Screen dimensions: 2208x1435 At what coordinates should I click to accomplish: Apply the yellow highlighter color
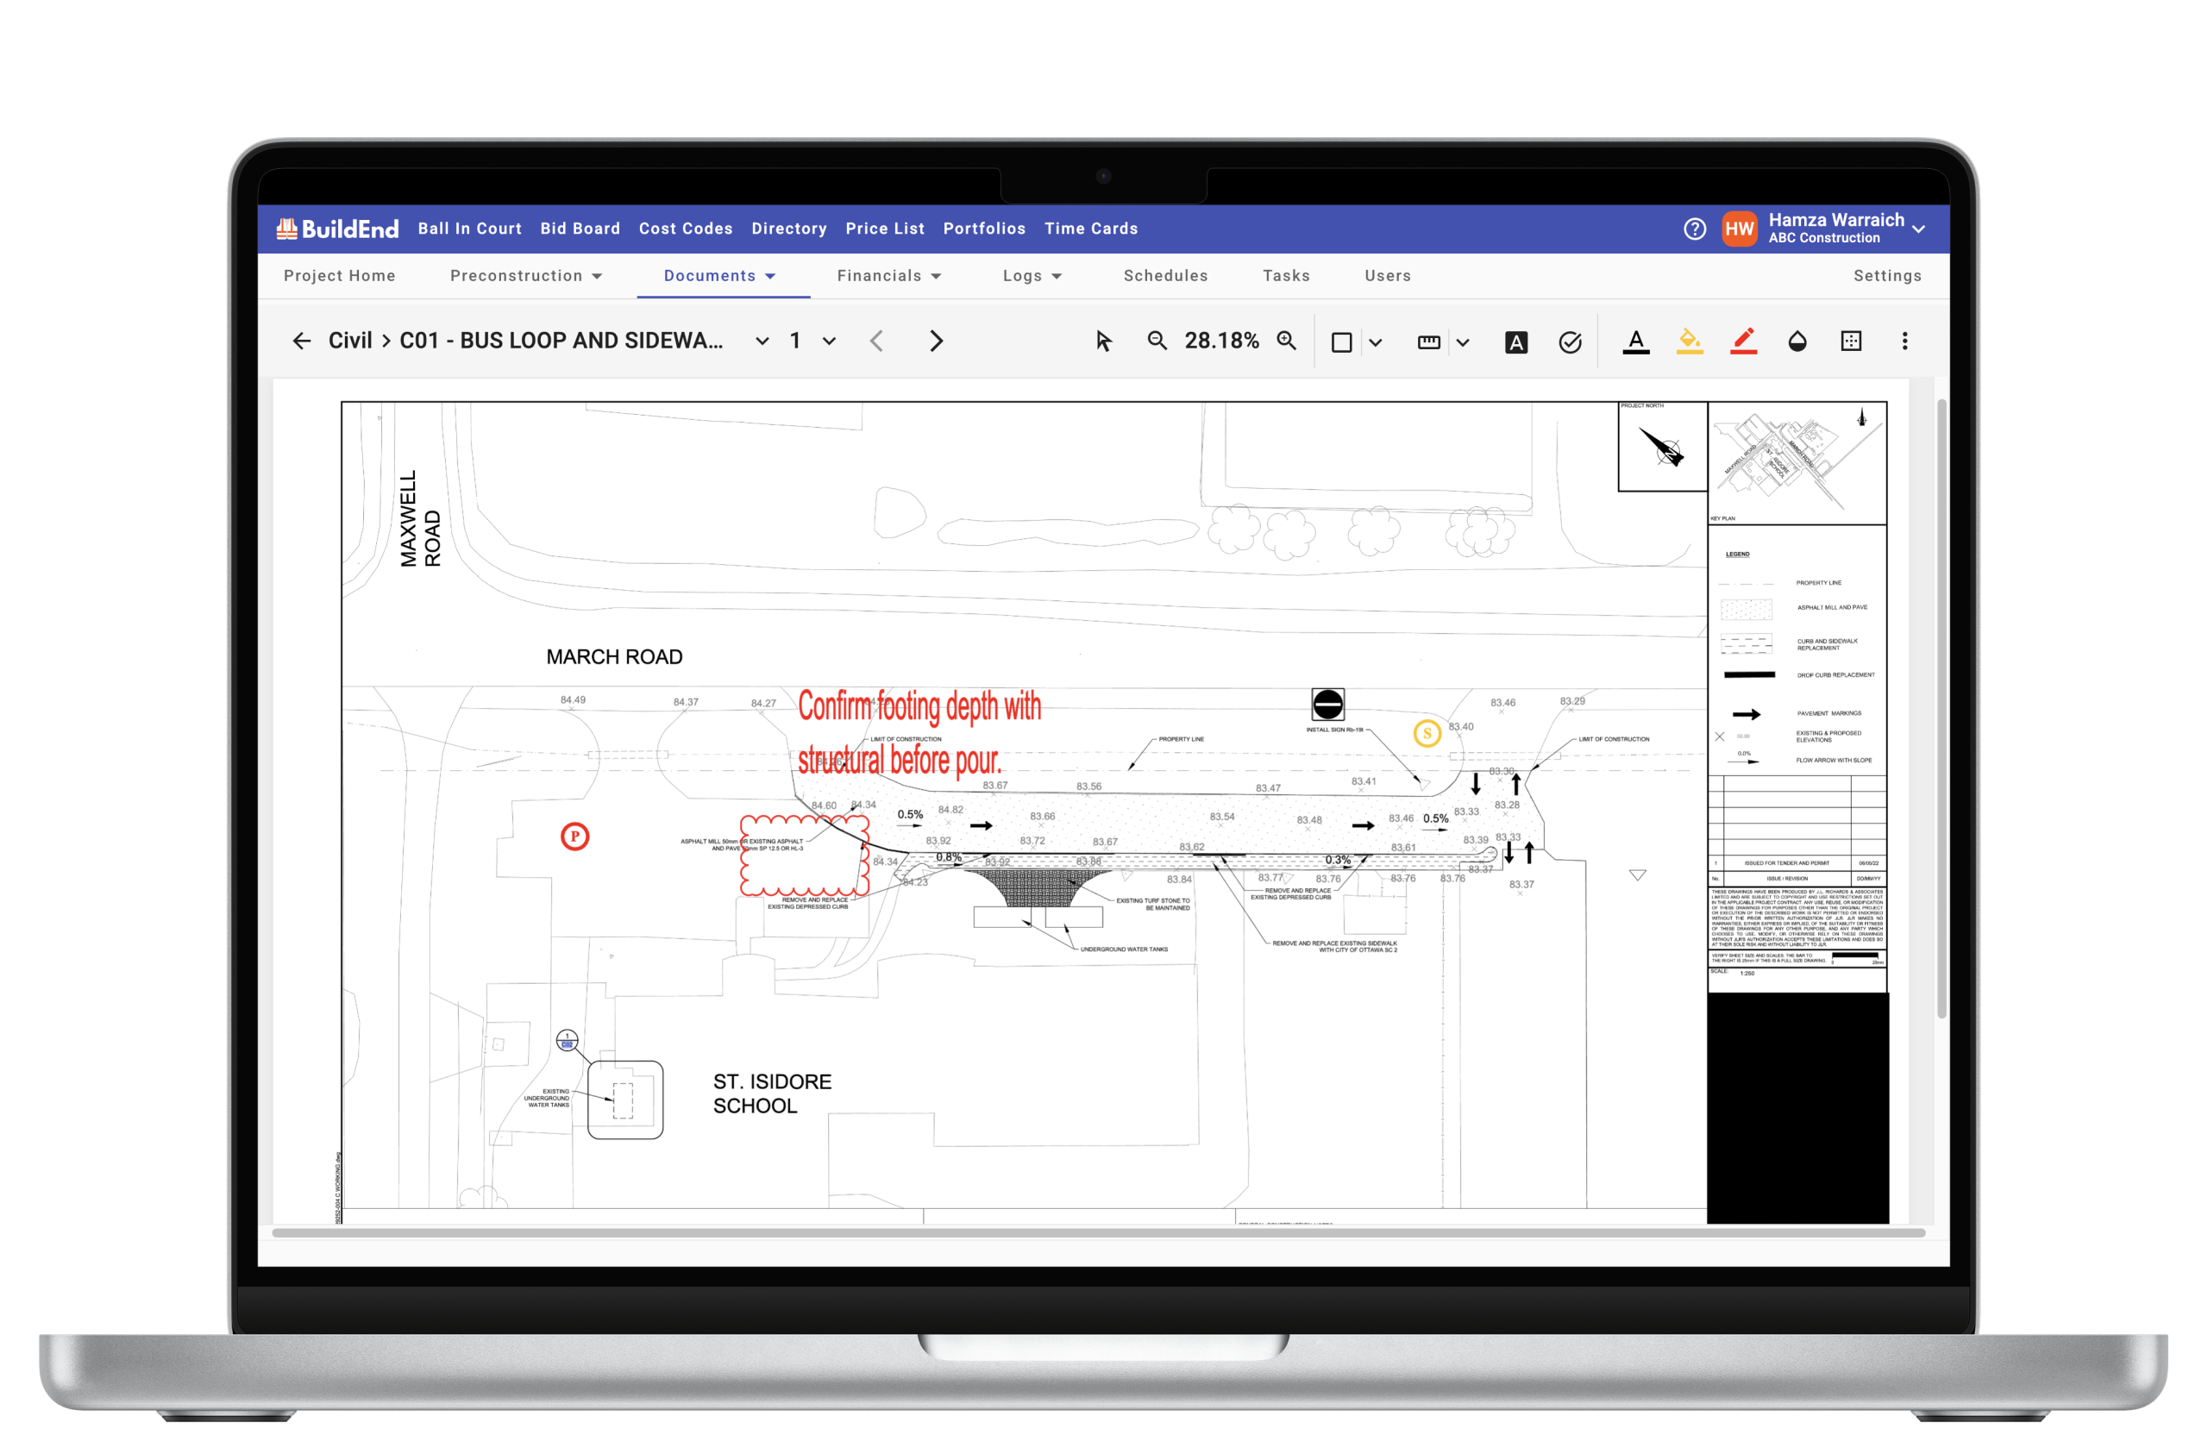pos(1690,342)
